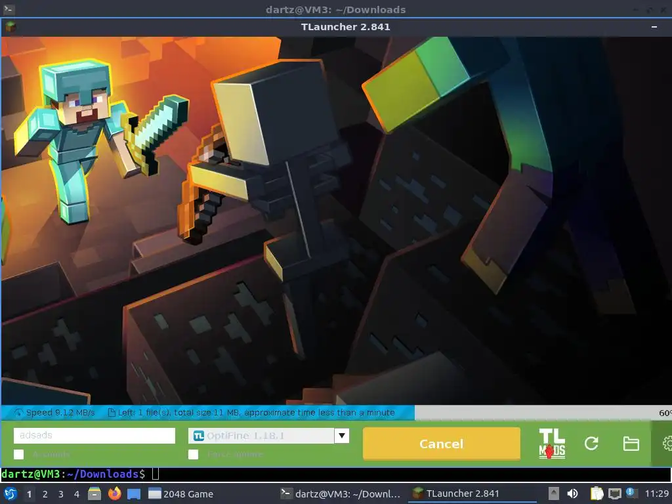Switch to workspace 1
This screenshot has width=672, height=504.
point(29,494)
